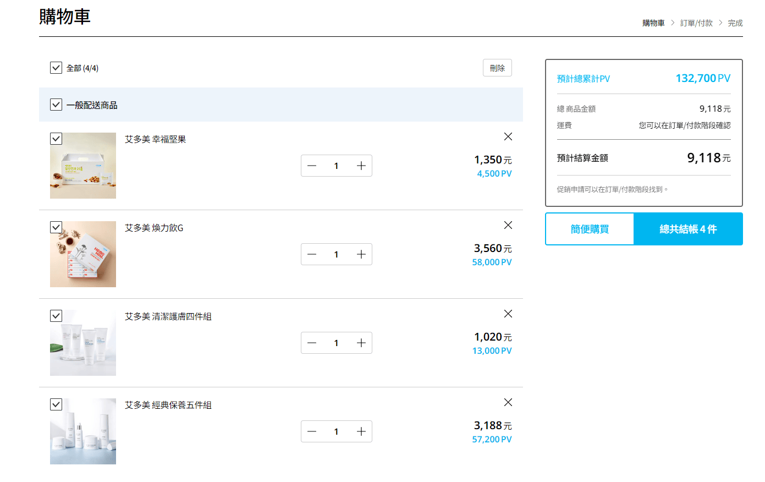765x482 pixels.
Task: Remove 艾多美 幸福堅果 with its X icon
Action: (508, 136)
